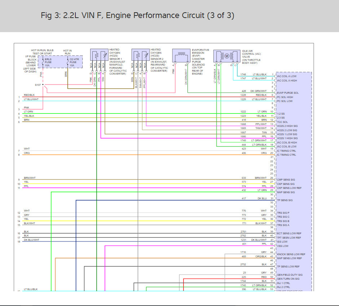This screenshot has height=306, width=339.
Task: Click circuit number 1231
Action: (x=243, y=240)
